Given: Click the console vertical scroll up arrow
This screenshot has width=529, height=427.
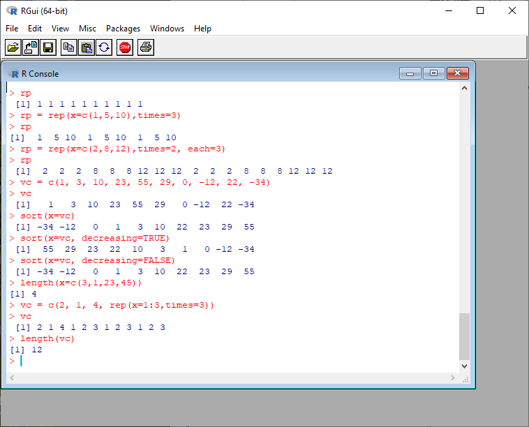Looking at the screenshot, I should [464, 88].
